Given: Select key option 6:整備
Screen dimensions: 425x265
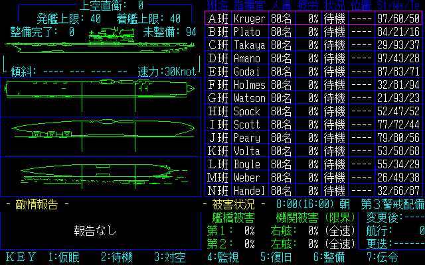Looking at the screenshot, I should pos(329,257).
